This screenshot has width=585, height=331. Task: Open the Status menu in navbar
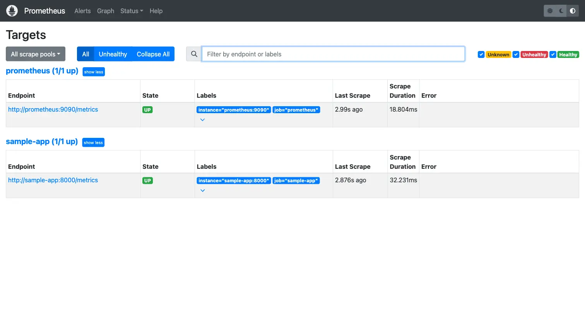tap(132, 11)
